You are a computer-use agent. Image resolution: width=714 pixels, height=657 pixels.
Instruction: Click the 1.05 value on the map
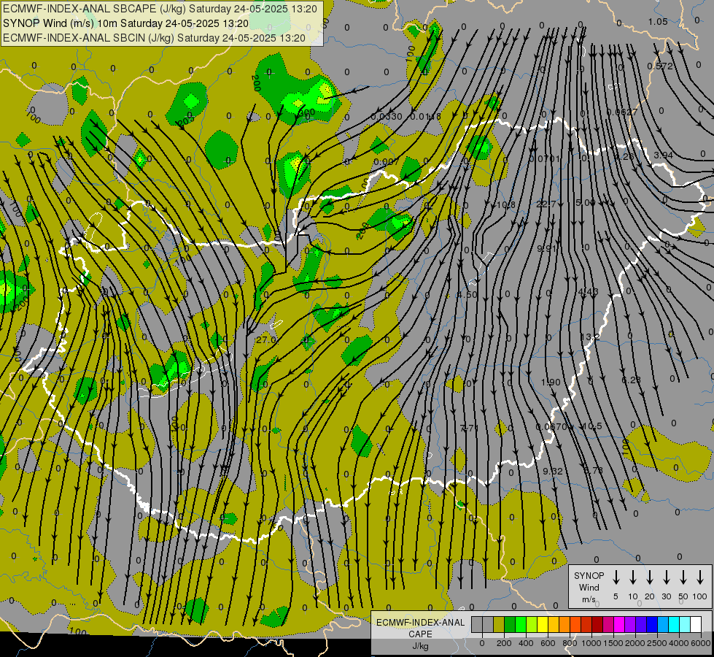[658, 21]
